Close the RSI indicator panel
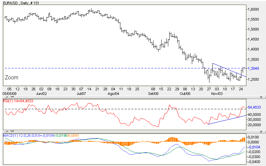Image resolution: width=266 pixels, height=166 pixels. click(261, 97)
